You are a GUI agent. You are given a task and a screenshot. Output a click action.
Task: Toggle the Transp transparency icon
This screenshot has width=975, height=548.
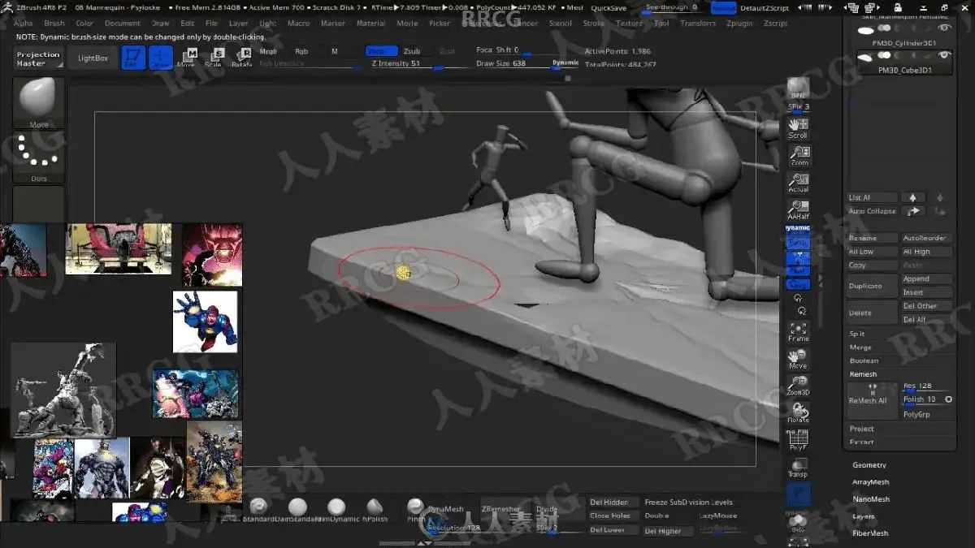point(798,468)
